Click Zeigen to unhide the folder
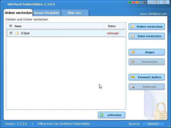 pos(147,52)
